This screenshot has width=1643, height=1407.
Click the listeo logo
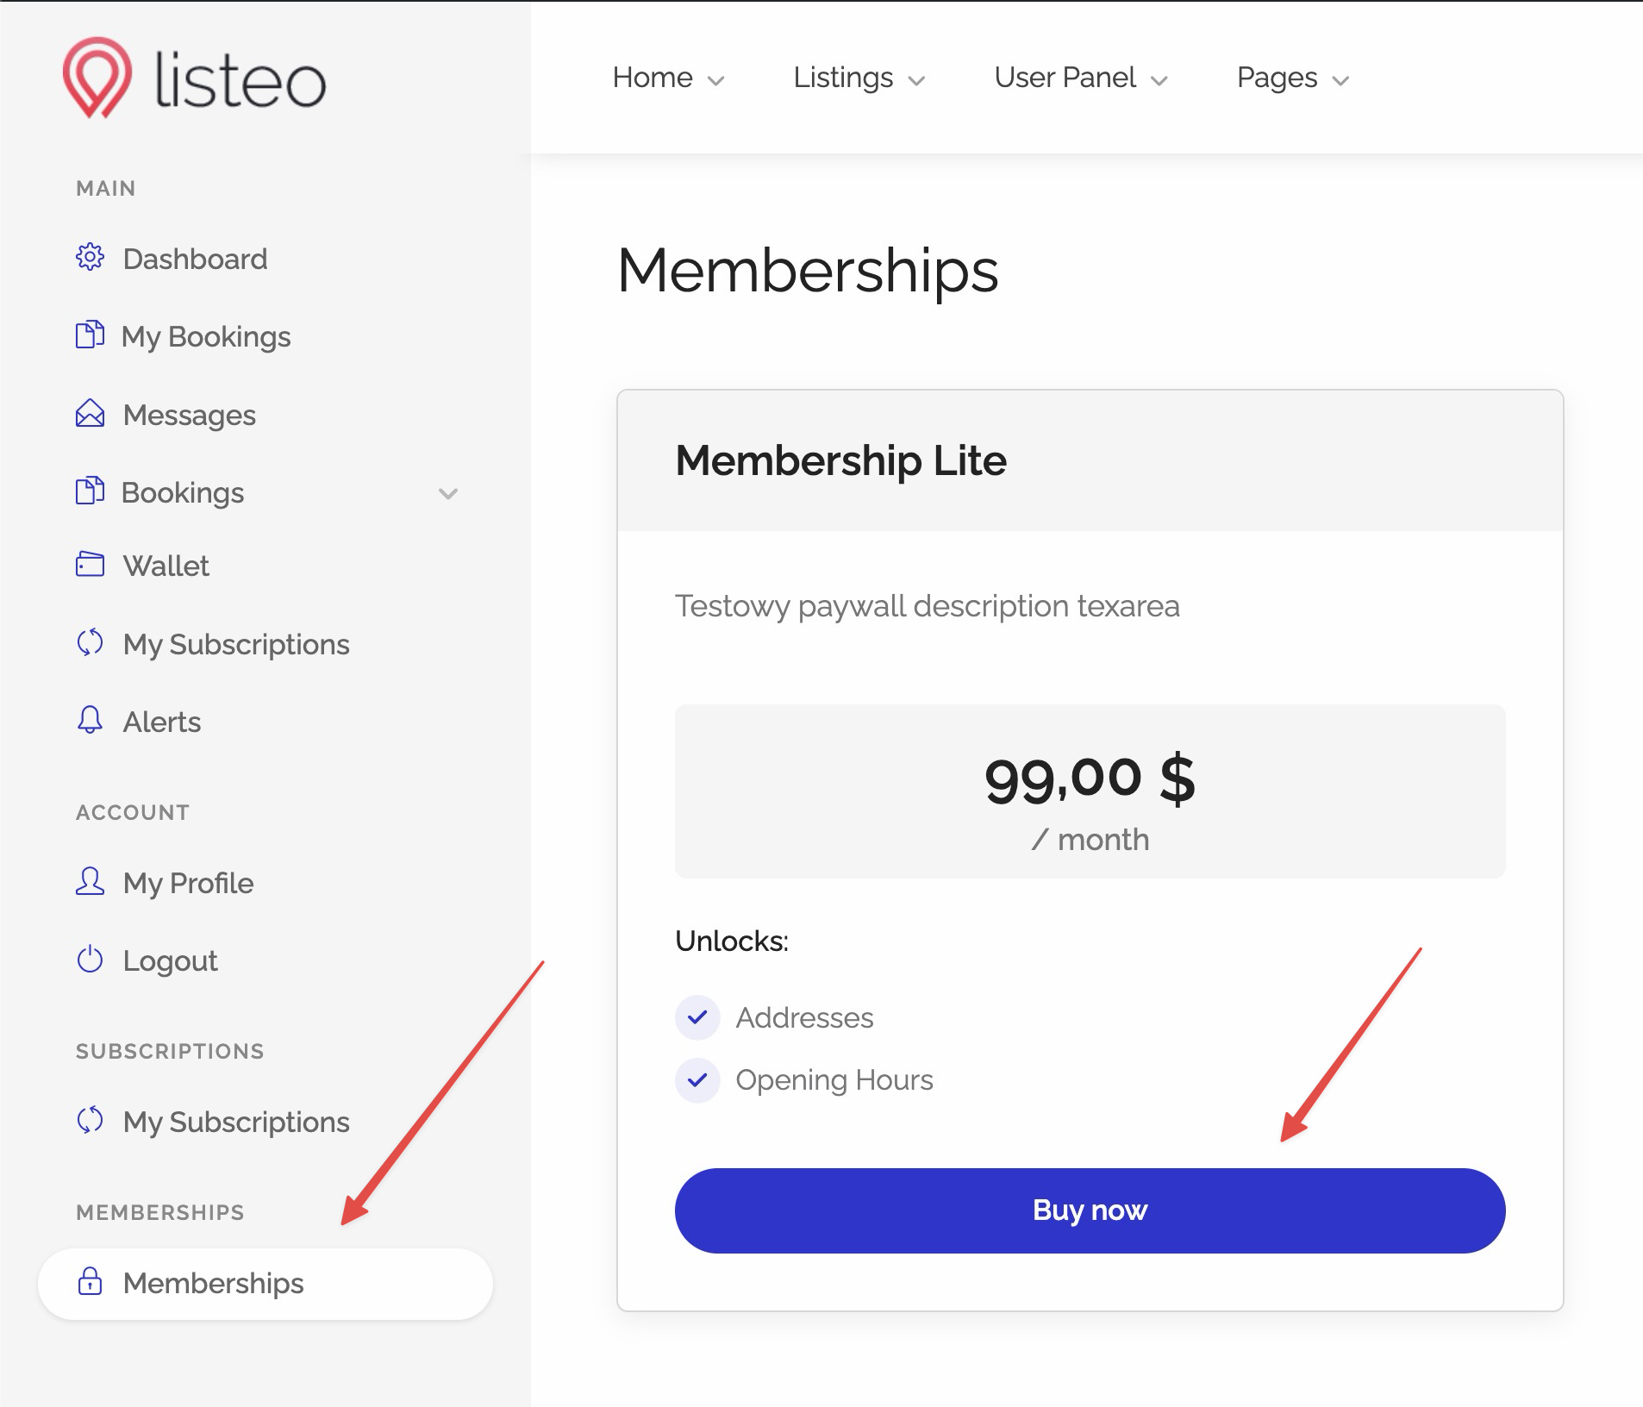[x=194, y=78]
